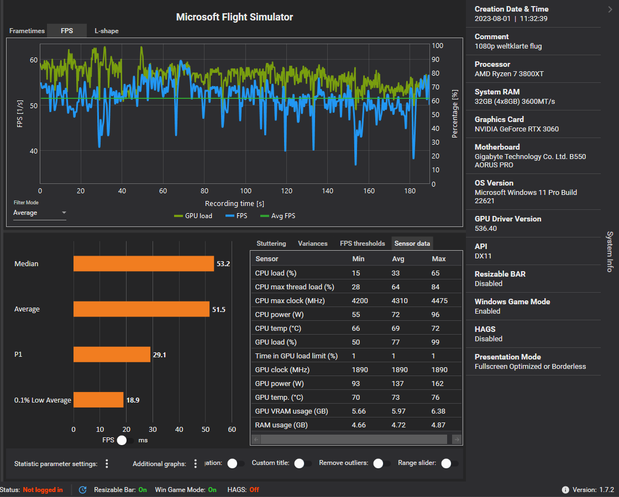This screenshot has height=497, width=619.
Task: Toggle the partially hidden 'ation' switch
Action: [236, 463]
